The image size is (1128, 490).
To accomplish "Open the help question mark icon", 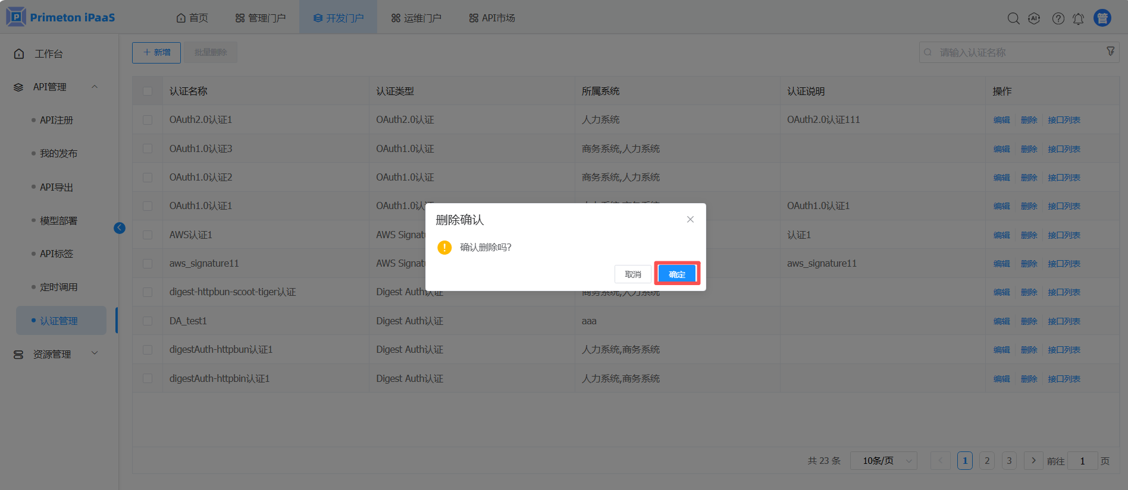I will click(1058, 18).
